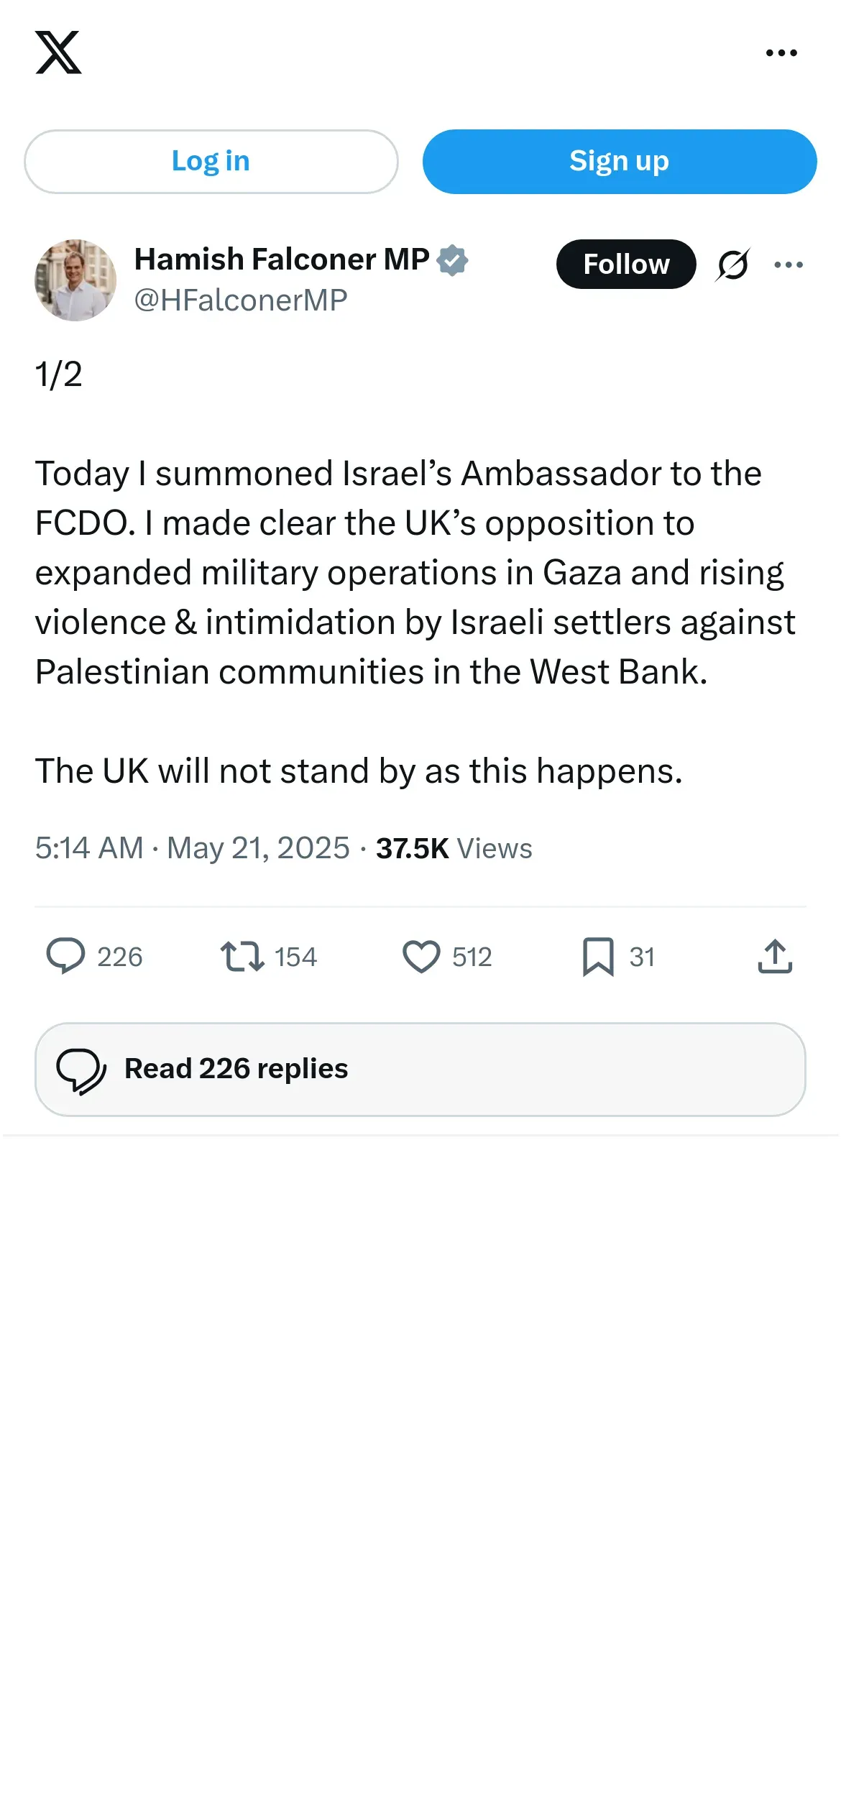Open the top-right more options menu

(781, 53)
